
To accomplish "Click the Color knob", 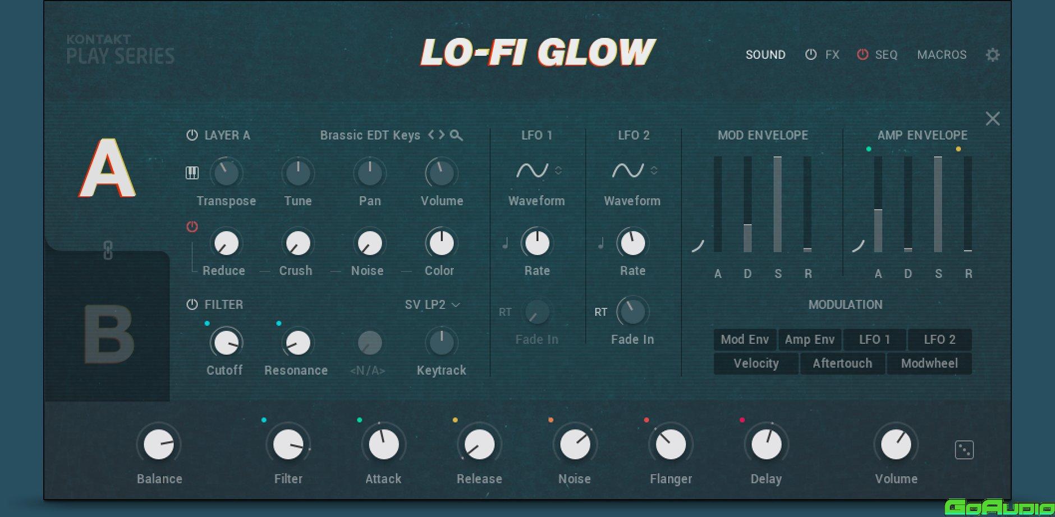I will pos(442,243).
